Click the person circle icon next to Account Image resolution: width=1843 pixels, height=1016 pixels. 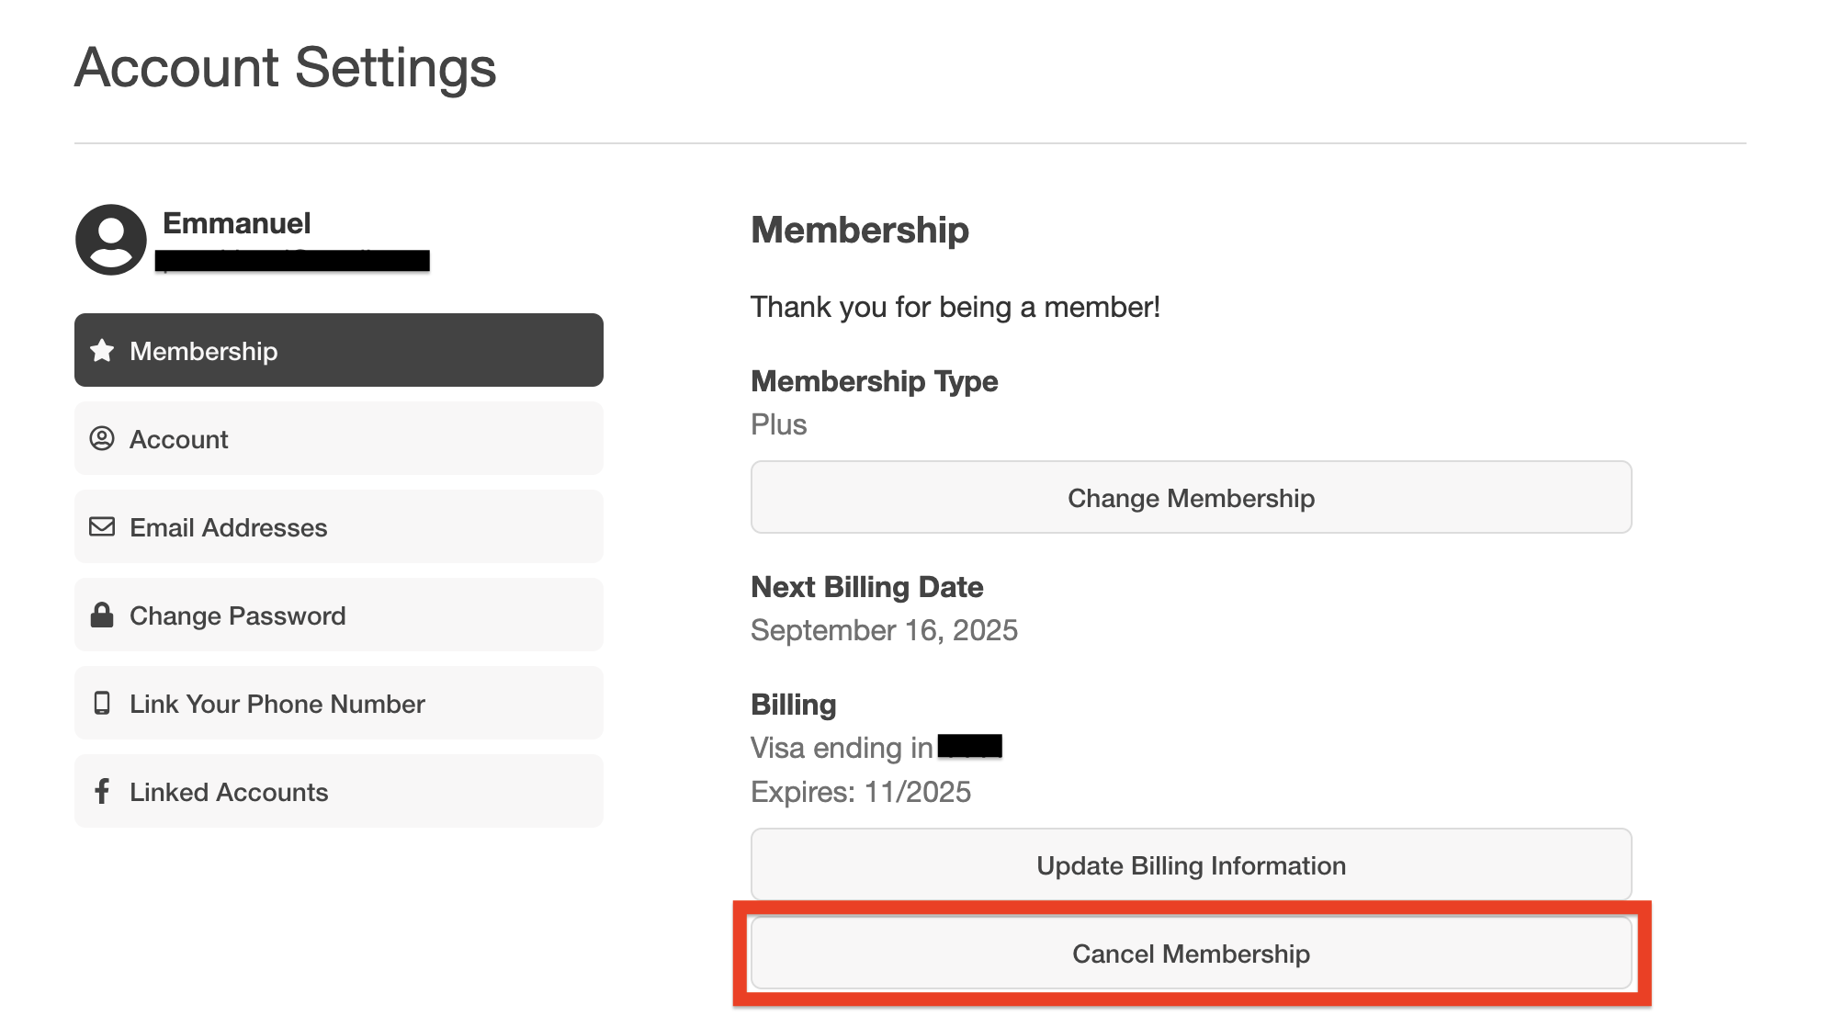pos(102,438)
